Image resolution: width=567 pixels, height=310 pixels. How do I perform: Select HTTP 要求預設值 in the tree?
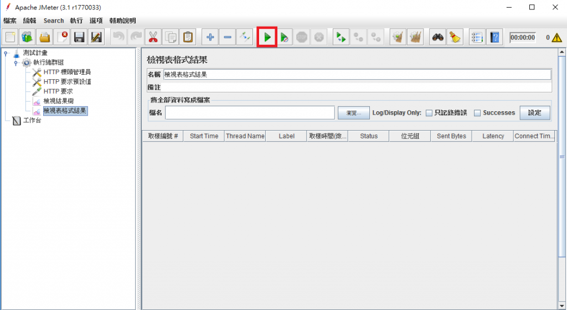(67, 82)
